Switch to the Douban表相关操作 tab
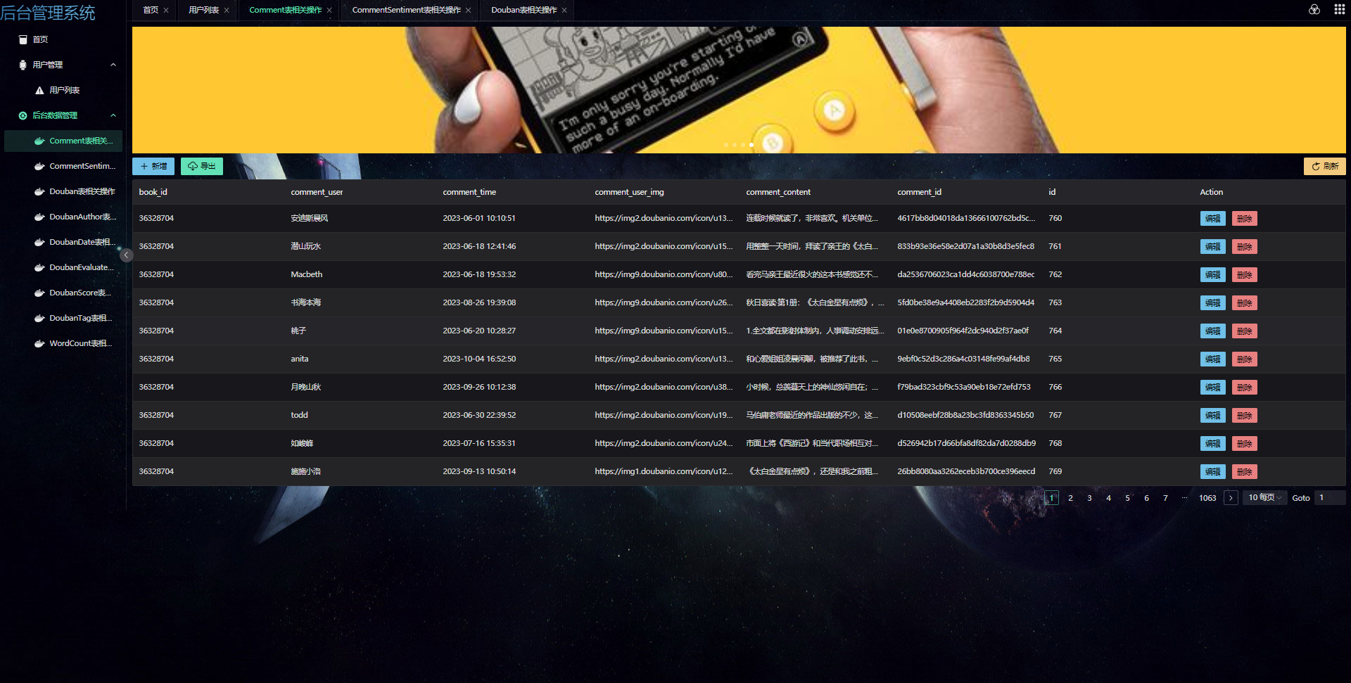The image size is (1351, 683). [x=524, y=10]
